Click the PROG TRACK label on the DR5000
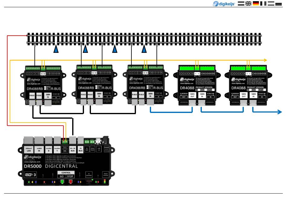Image resolution: width=287 pixels, height=199 pixels. pyautogui.click(x=93, y=149)
